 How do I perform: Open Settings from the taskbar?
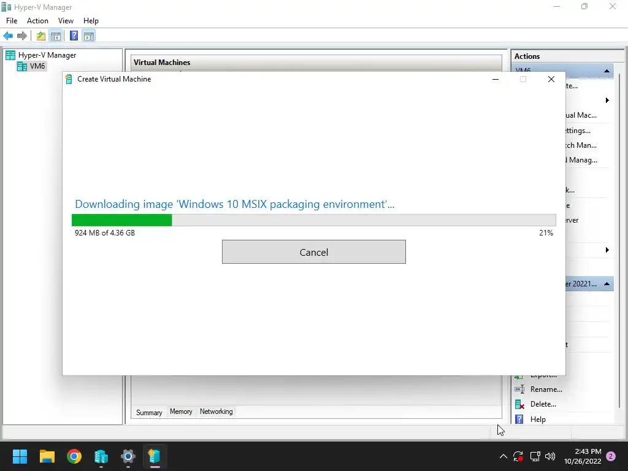pos(128,456)
